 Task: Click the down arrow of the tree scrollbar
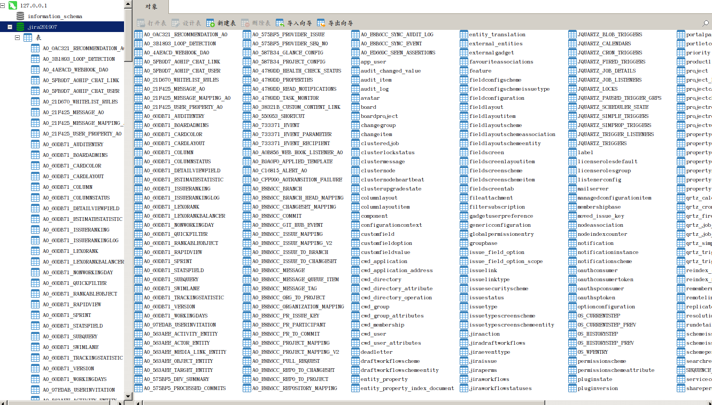click(128, 396)
